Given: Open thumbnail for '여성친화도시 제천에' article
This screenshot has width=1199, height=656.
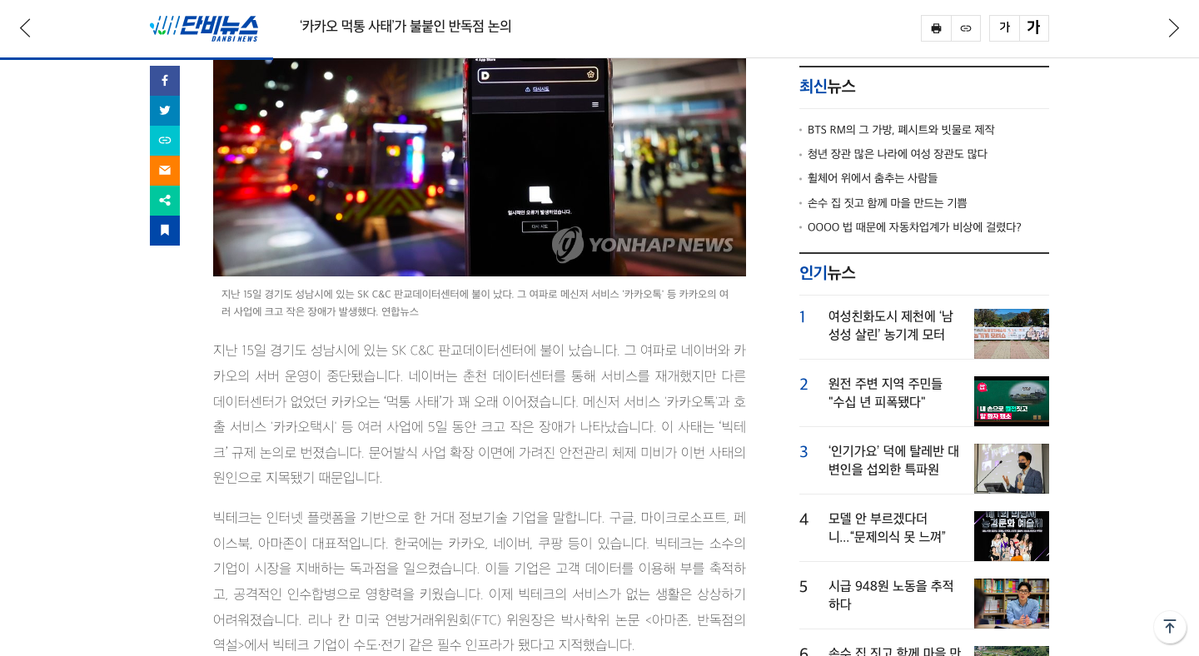Looking at the screenshot, I should (x=1012, y=334).
